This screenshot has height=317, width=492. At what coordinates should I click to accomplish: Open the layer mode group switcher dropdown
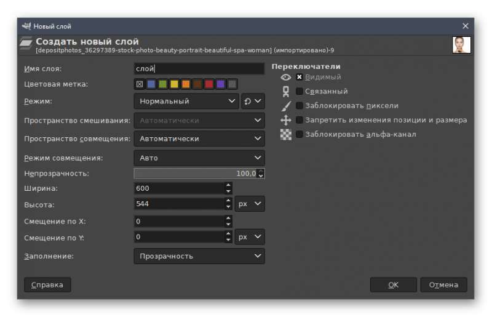[x=253, y=101]
